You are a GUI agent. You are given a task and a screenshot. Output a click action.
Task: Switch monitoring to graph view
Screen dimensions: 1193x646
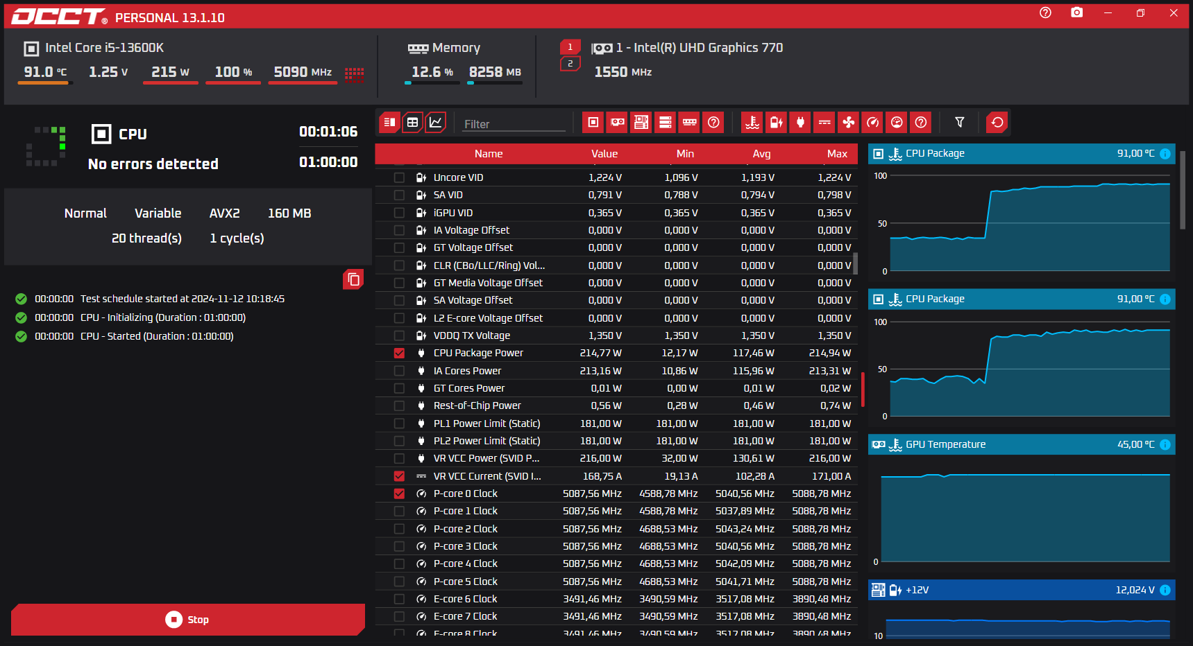[x=435, y=123]
